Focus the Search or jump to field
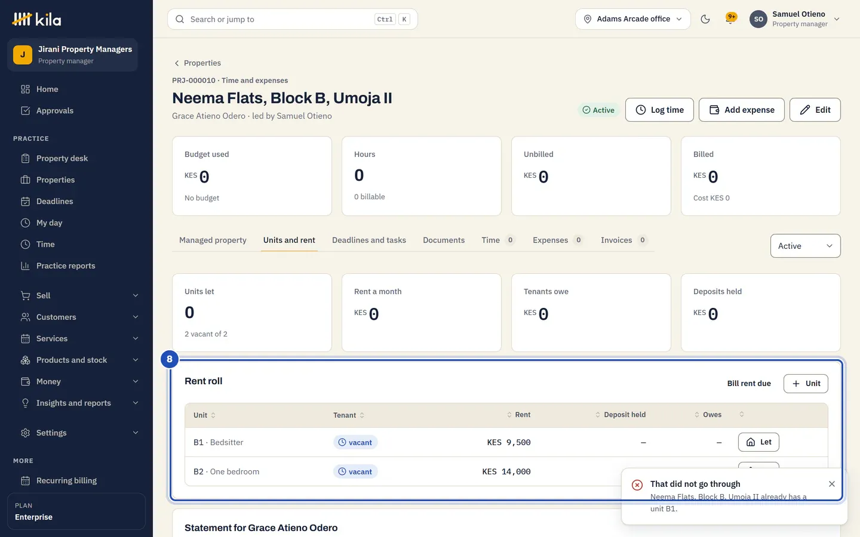The width and height of the screenshot is (860, 537). coord(293,19)
